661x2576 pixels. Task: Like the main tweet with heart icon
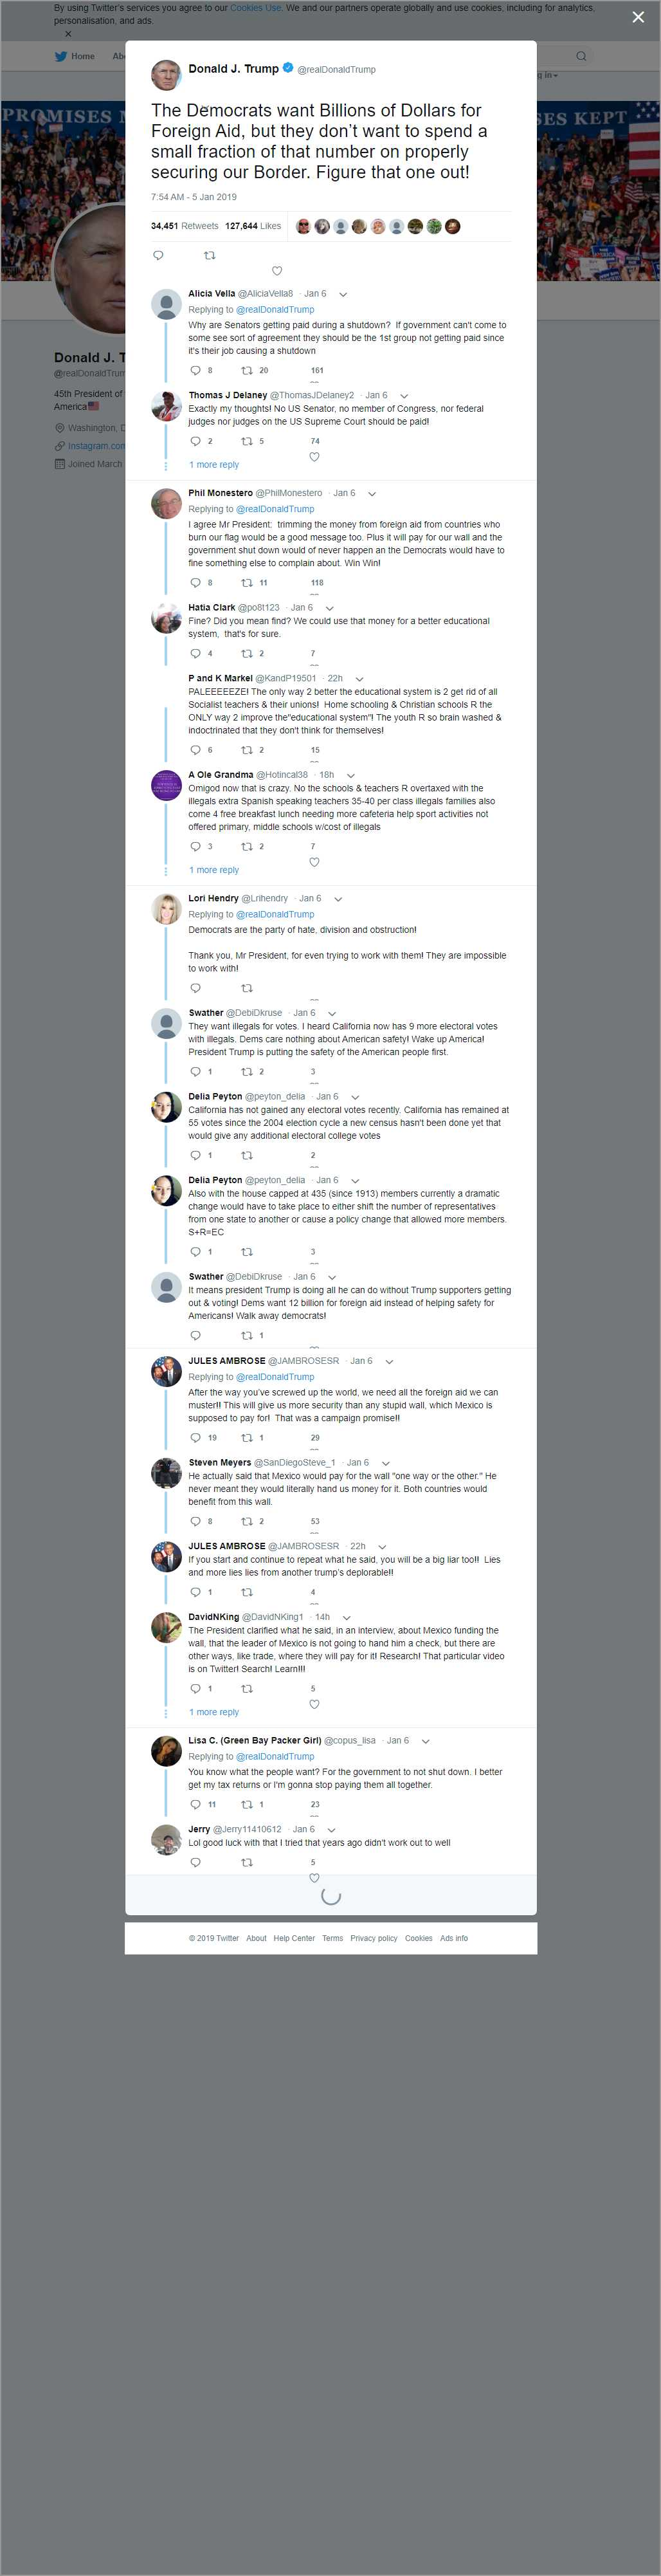click(277, 271)
